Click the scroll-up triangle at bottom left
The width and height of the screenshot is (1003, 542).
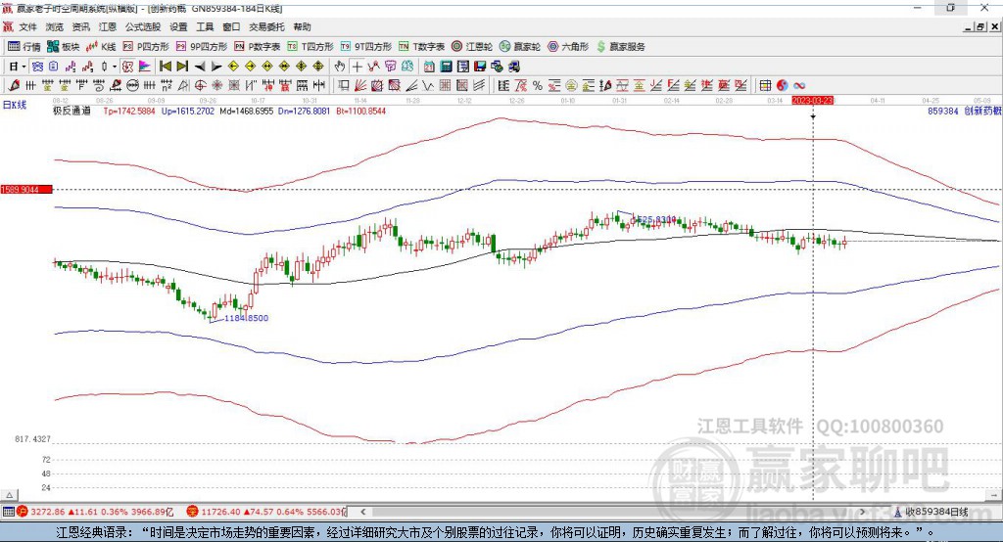(x=9, y=495)
